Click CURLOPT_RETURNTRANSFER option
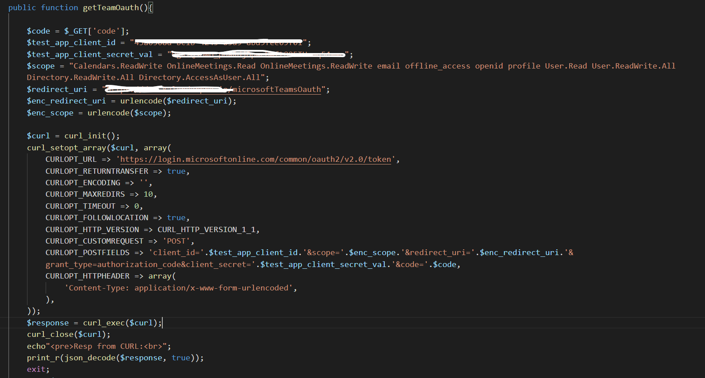 [x=97, y=171]
